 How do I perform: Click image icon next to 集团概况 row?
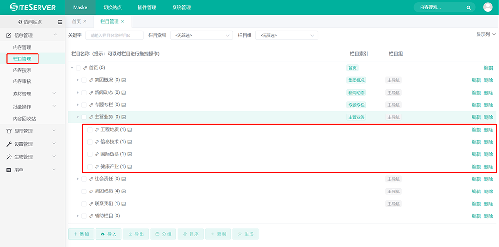pyautogui.click(x=124, y=80)
